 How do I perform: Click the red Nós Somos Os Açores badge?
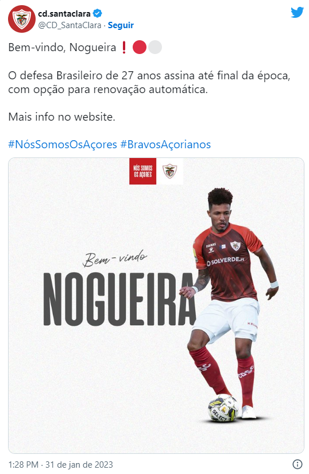point(143,171)
